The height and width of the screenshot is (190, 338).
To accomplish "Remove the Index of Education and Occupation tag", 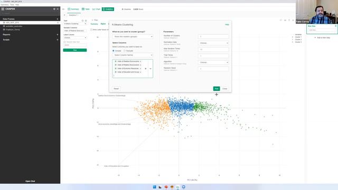I will point(140,72).
